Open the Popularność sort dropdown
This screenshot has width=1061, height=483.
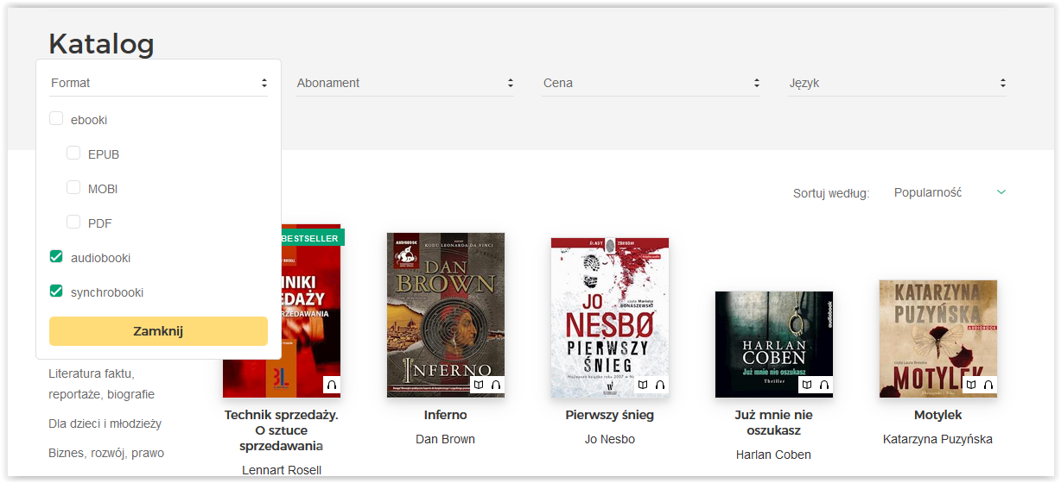[x=950, y=192]
